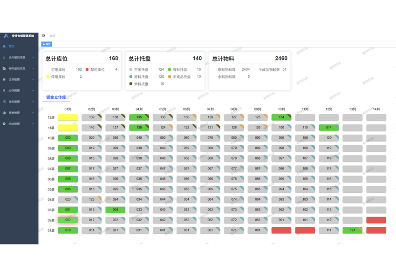Select green storage cell 135
Image resolution: width=396 pixels, height=277 pixels.
tap(139, 117)
